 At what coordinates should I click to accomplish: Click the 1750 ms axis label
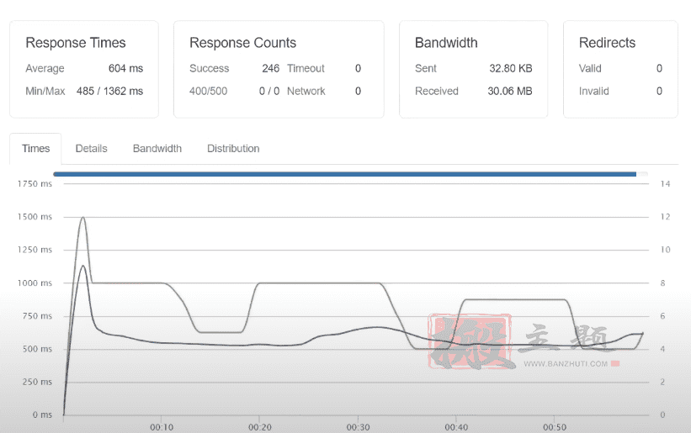pos(35,184)
